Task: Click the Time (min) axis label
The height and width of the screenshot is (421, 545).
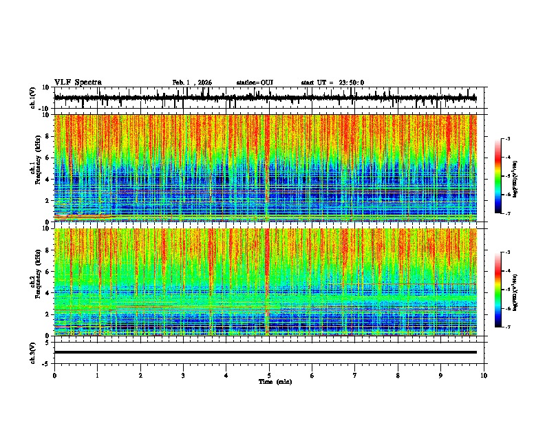Action: 275,382
